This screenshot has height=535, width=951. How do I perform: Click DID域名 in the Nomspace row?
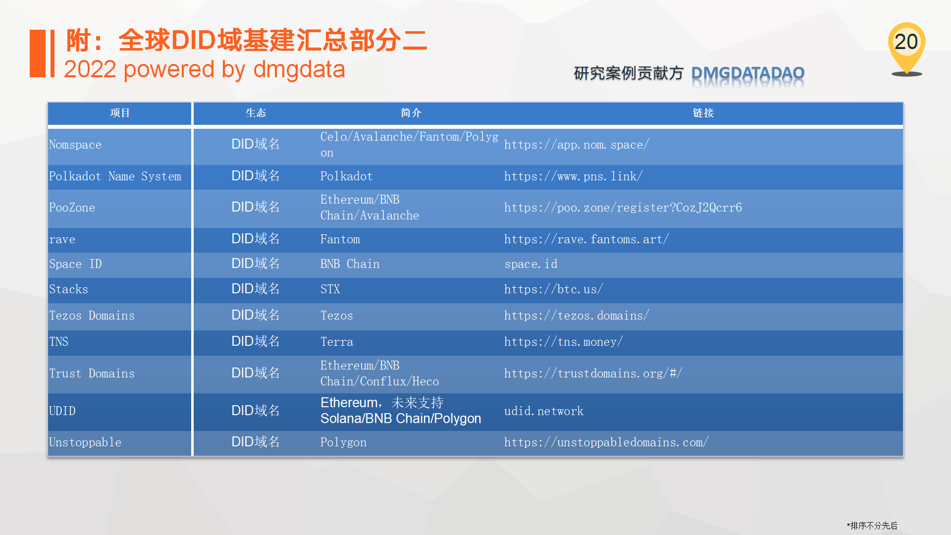click(x=256, y=144)
